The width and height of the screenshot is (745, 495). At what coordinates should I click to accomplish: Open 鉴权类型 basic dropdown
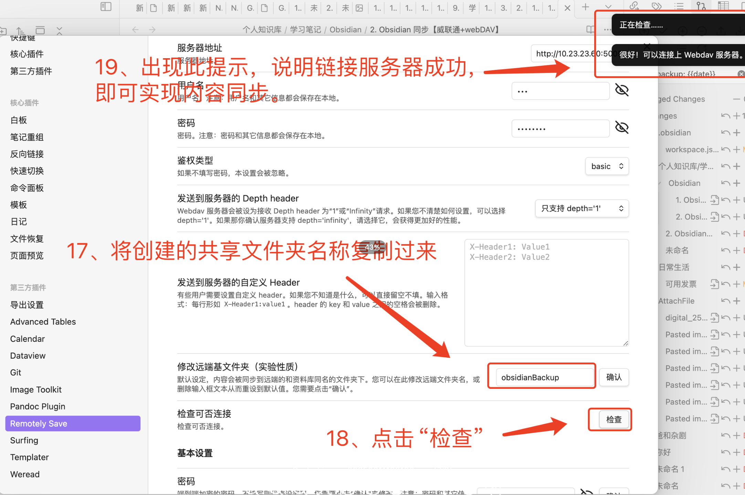coord(607,166)
